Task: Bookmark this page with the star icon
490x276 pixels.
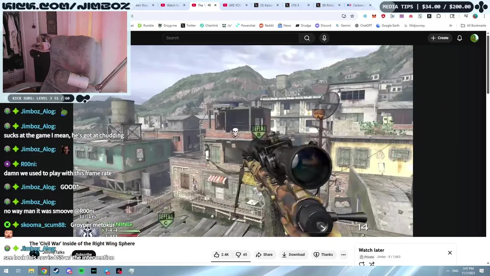Action: coord(352,16)
